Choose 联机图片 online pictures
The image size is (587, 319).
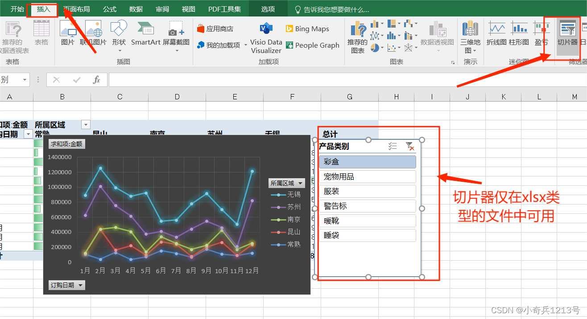[93, 33]
